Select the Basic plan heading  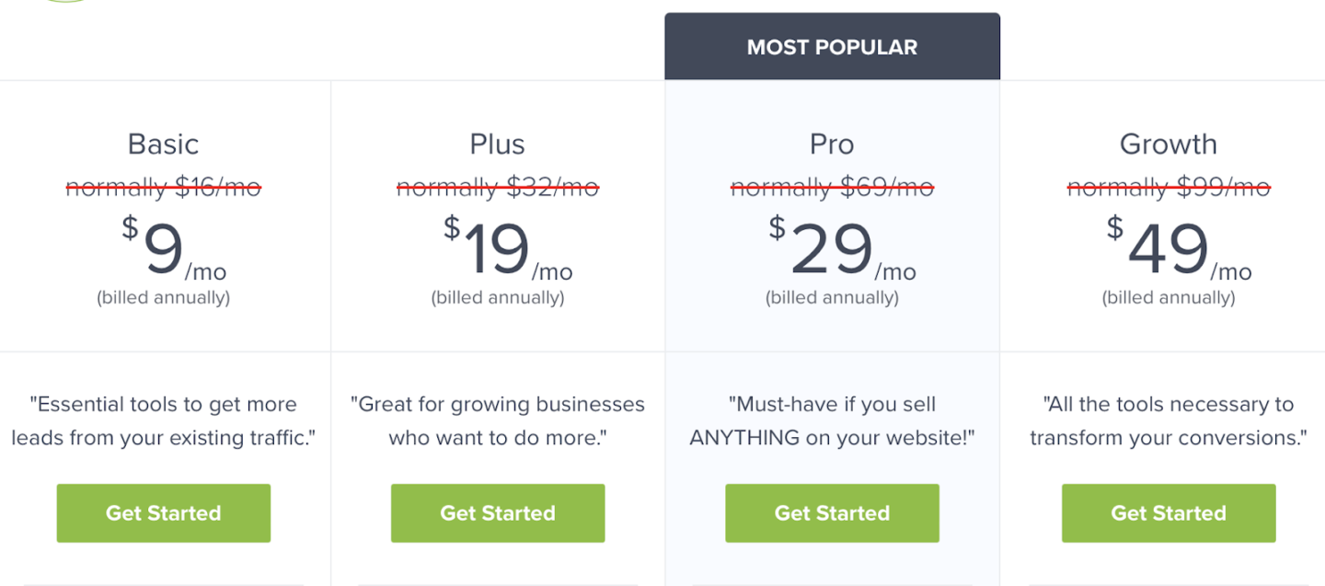(163, 144)
